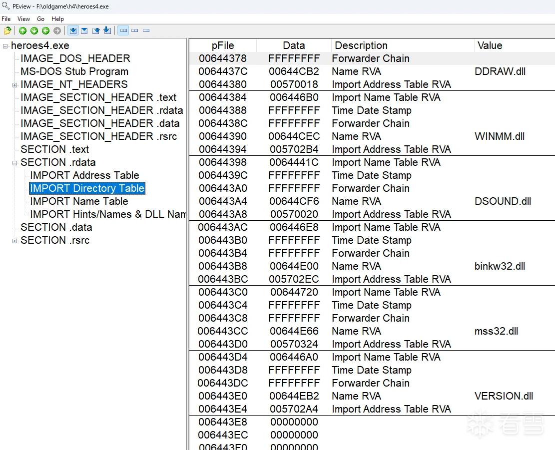This screenshot has height=450, width=555.
Task: Select IMPORT Name Table in tree
Action: point(79,201)
